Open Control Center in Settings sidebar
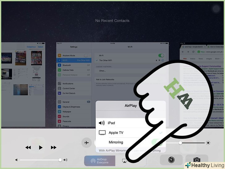 pos(74,89)
